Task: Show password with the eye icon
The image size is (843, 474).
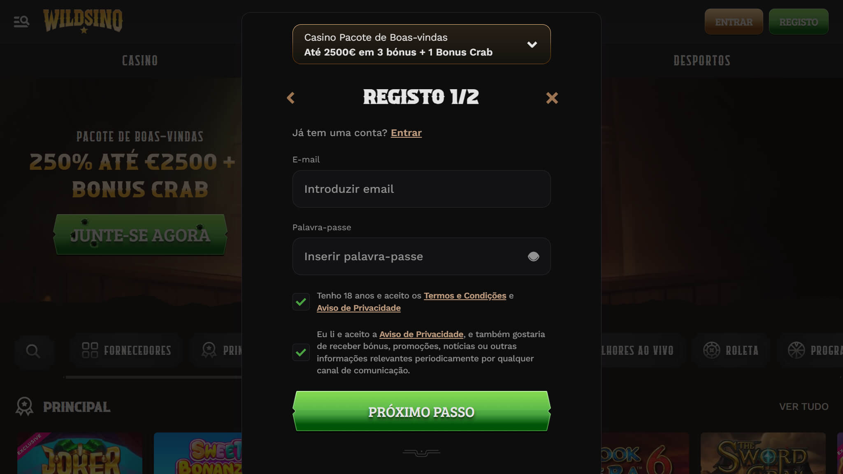Action: coord(533,257)
